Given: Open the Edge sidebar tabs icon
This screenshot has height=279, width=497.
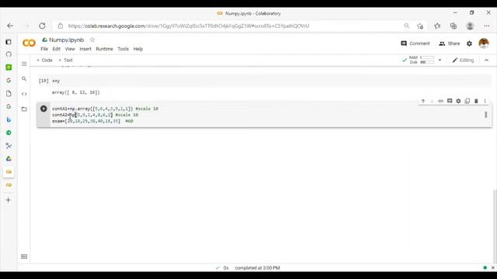Looking at the screenshot, I should [9, 42].
